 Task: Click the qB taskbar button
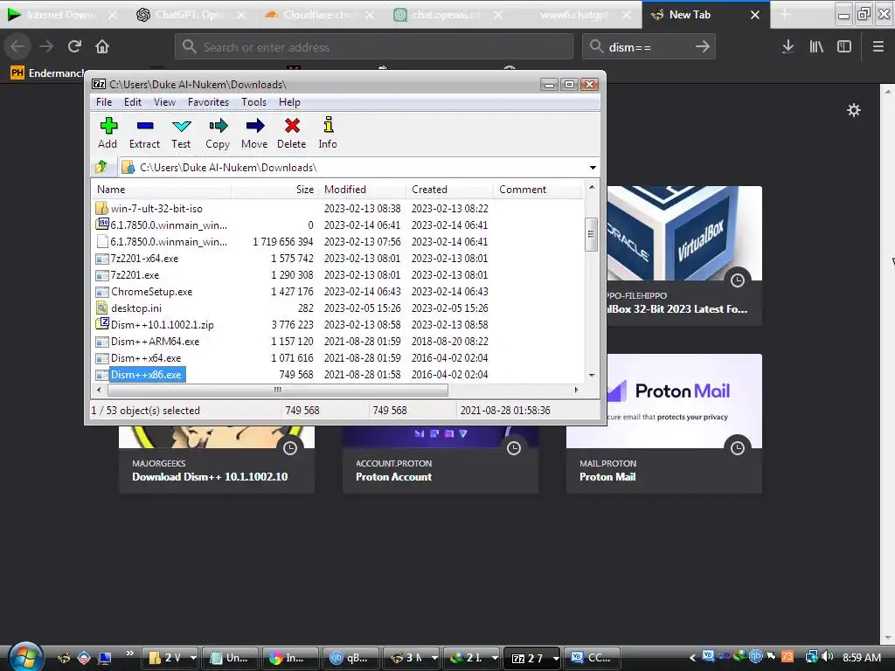pos(350,658)
